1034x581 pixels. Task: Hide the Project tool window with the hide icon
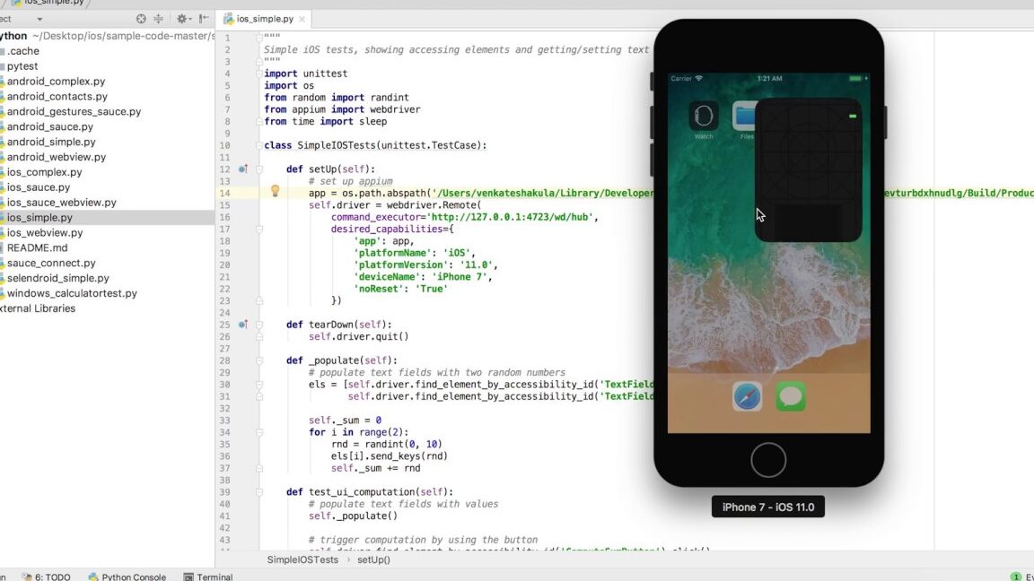tap(204, 19)
